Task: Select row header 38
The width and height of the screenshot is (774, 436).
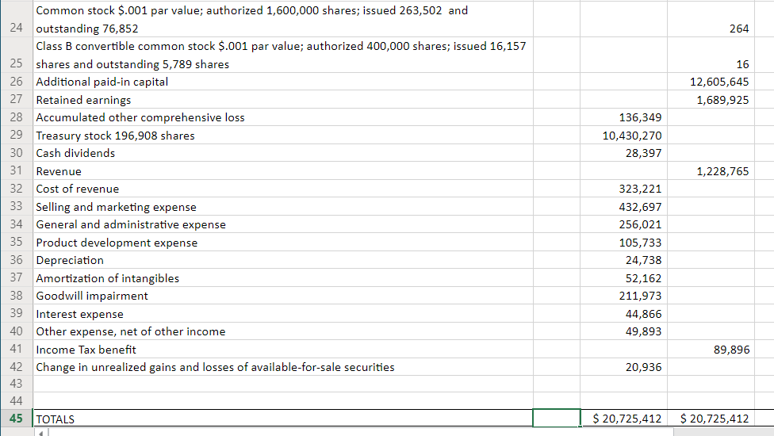Action: click(x=17, y=296)
